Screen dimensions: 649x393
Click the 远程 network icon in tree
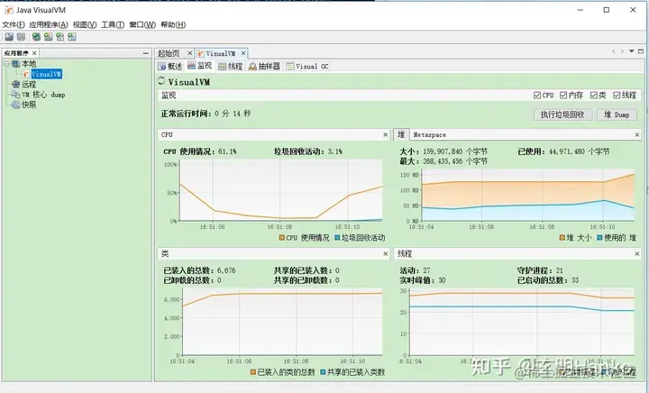(15, 84)
